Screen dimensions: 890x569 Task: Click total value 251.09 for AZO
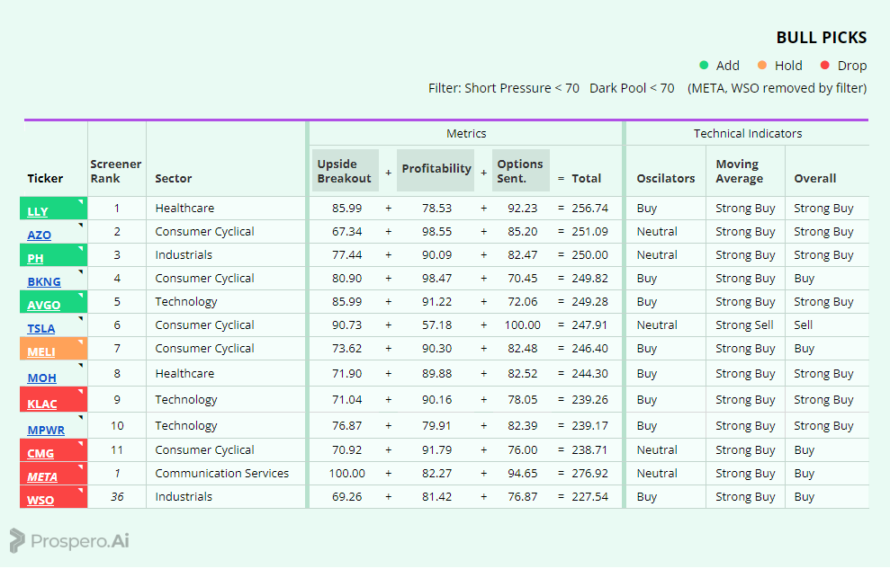(x=589, y=231)
